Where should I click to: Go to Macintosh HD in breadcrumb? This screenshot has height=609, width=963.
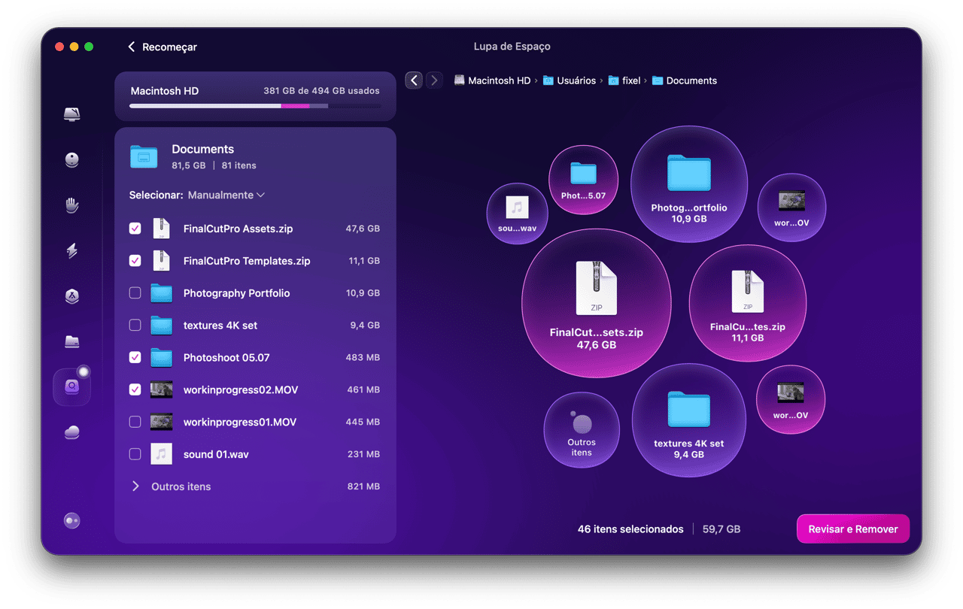click(x=499, y=80)
